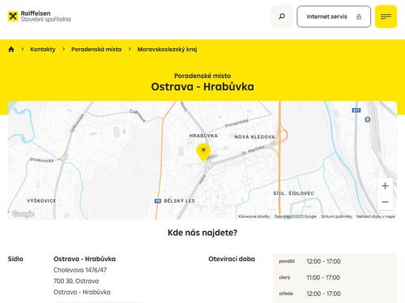The image size is (405, 303).
Task: Open the hamburger menu button
Action: [386, 17]
